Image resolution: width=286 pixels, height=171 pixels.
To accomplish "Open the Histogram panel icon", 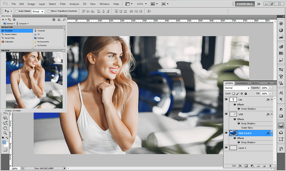I will 281,37.
